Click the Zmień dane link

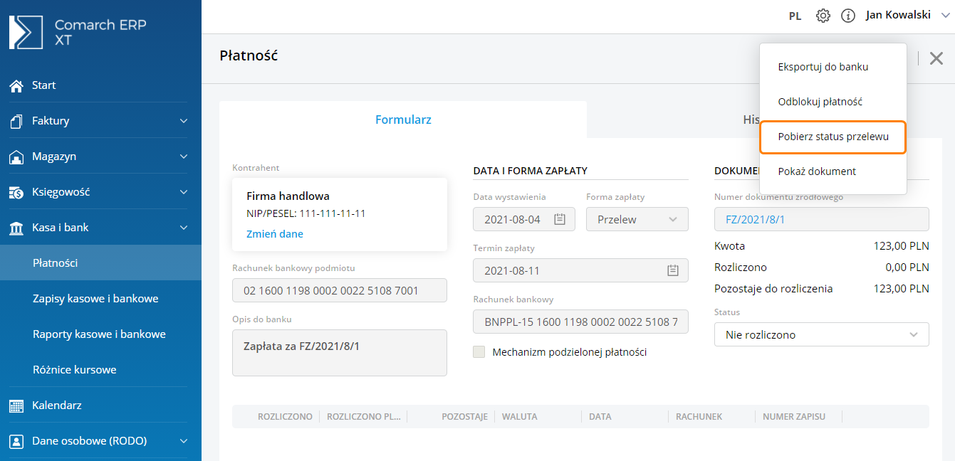click(274, 233)
